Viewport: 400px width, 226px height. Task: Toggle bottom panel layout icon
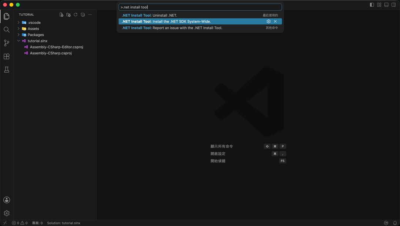[386, 5]
